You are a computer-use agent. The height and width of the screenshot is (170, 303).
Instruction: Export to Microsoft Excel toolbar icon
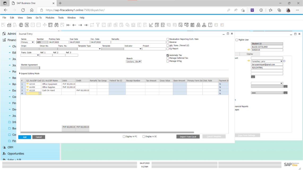point(27,25)
